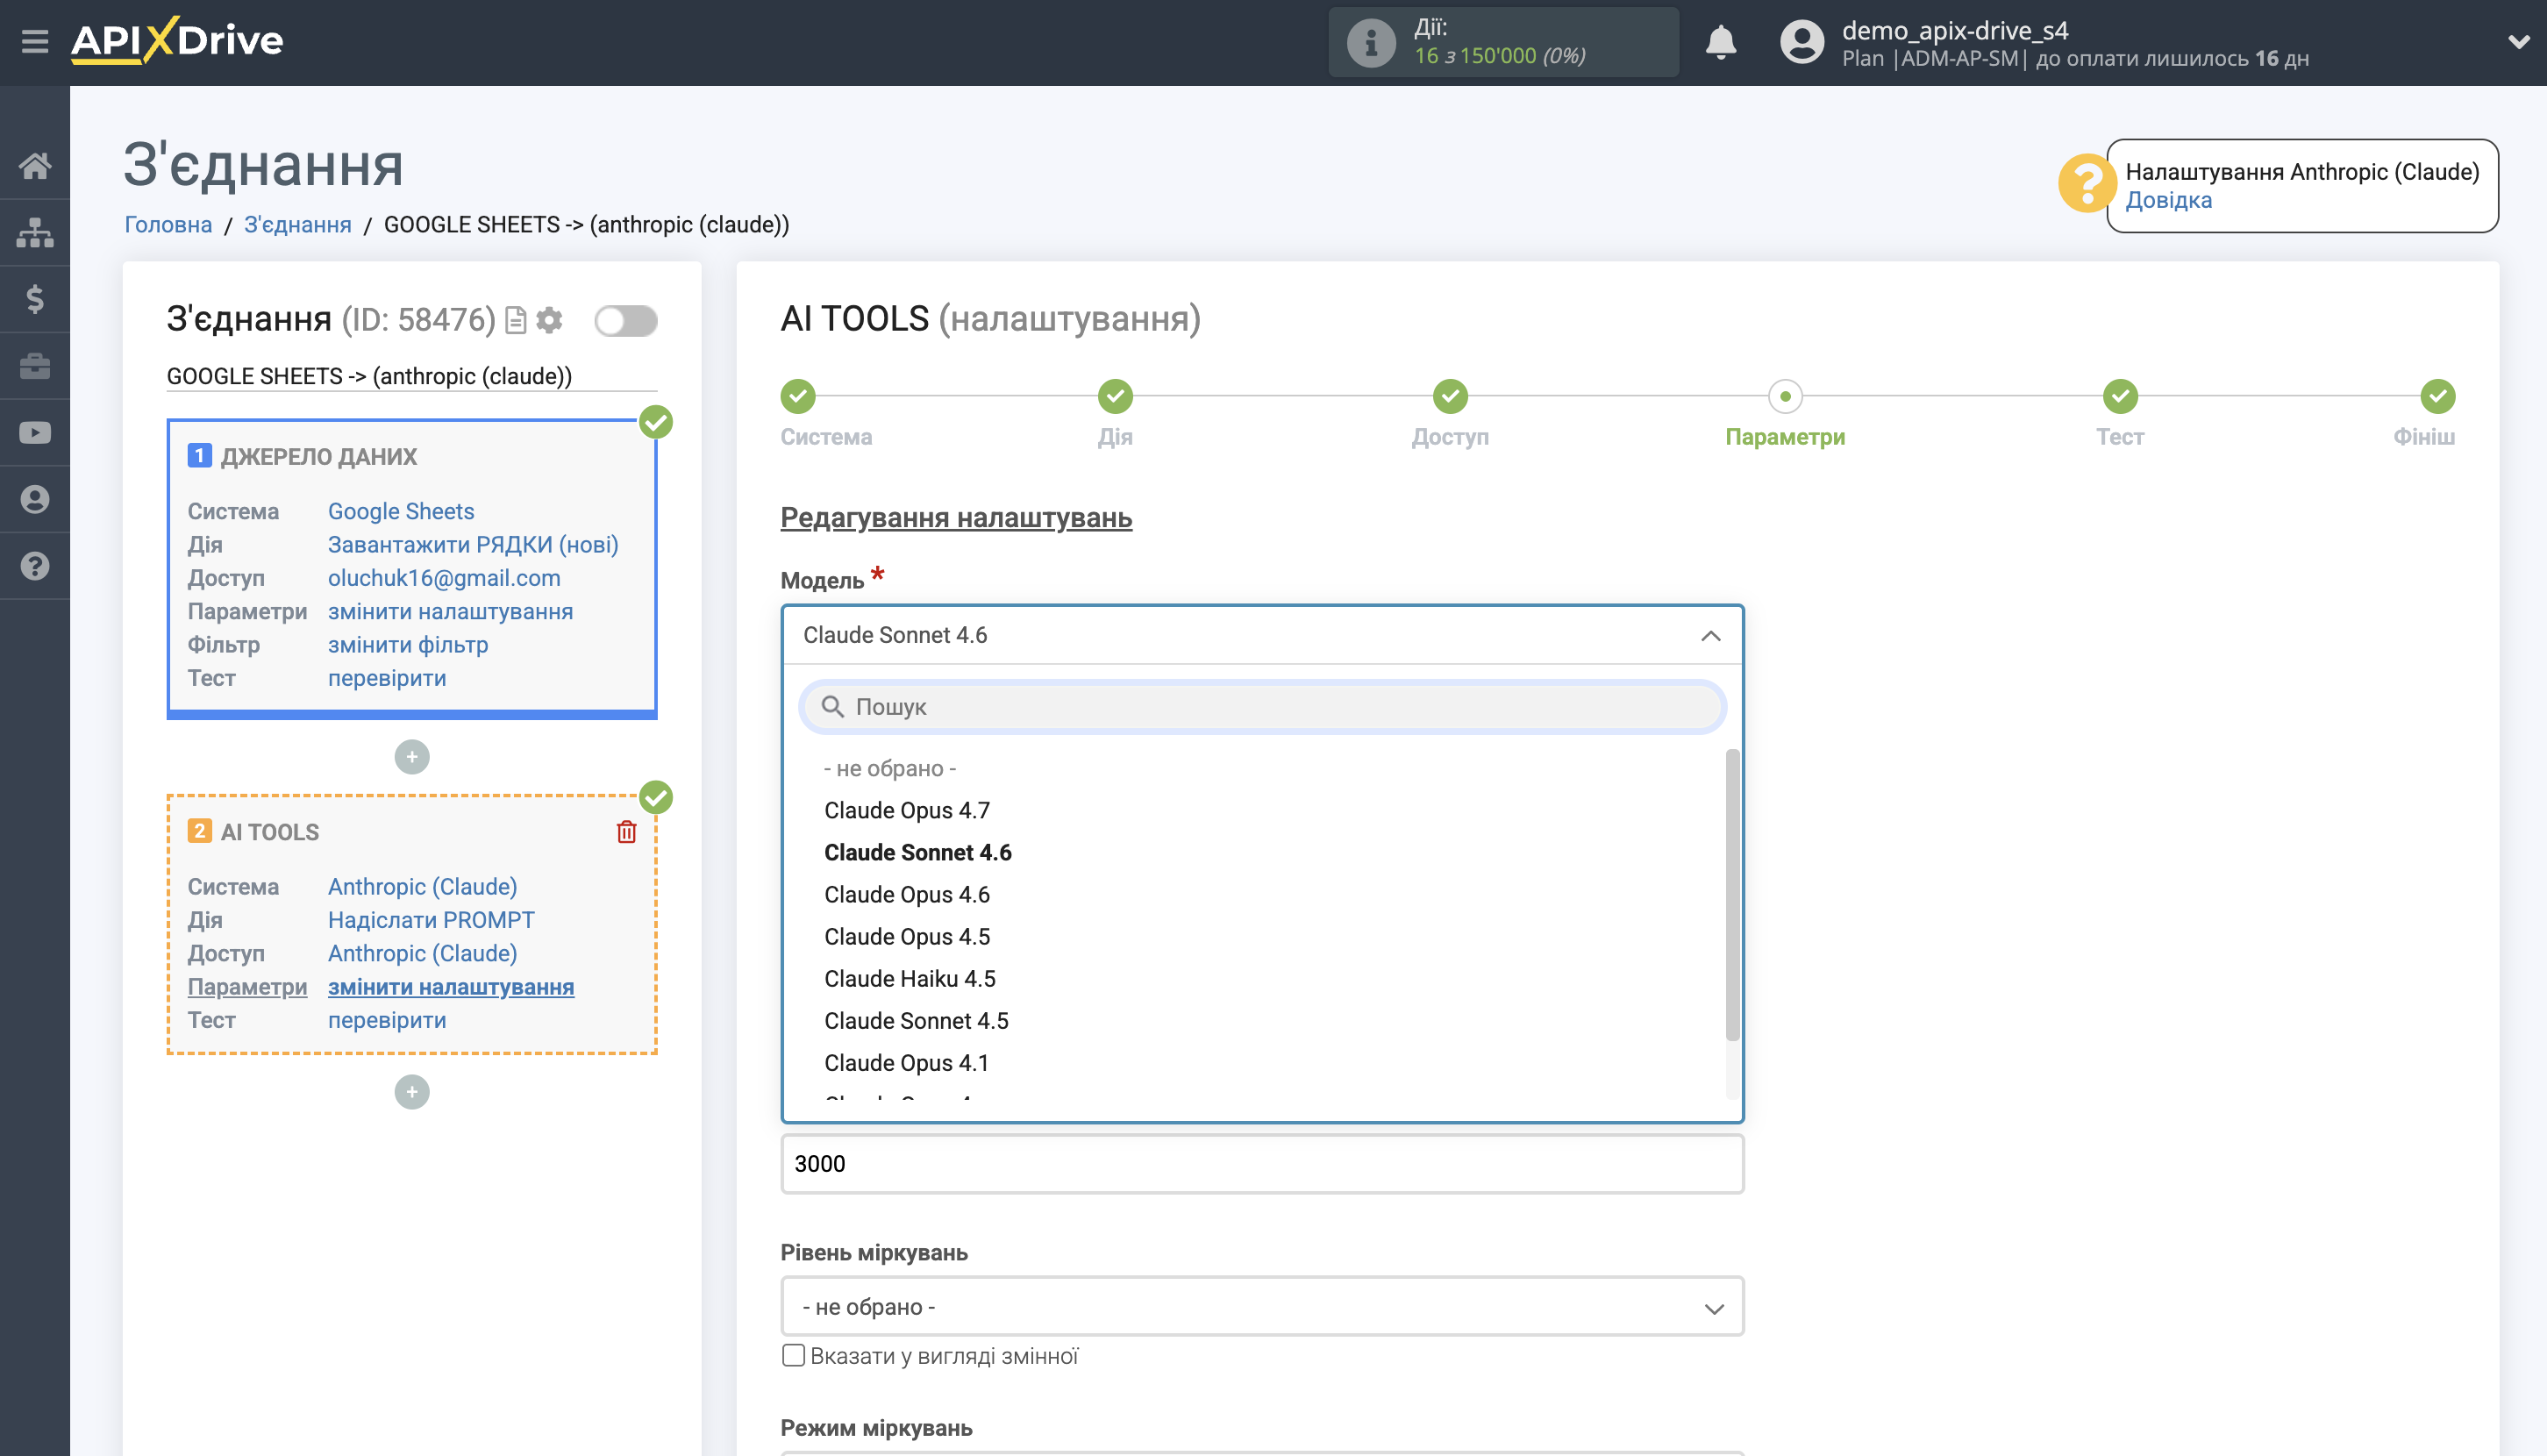This screenshot has width=2547, height=1456.
Task: Open the account sidebar icon
Action: coord(35,499)
